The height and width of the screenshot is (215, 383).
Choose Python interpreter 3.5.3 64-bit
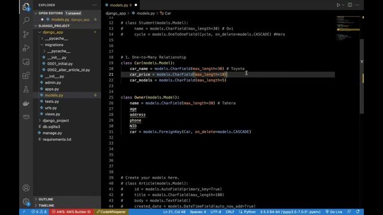pos(290,212)
